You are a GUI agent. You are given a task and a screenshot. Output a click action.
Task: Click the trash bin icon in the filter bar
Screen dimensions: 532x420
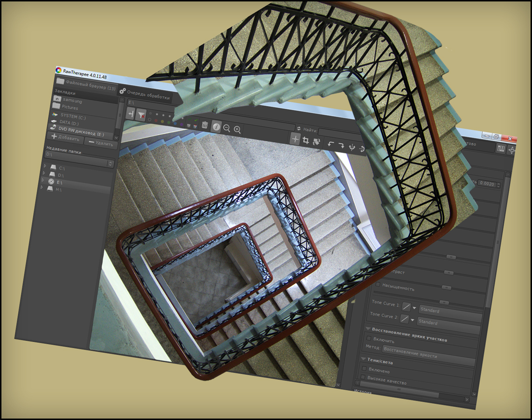click(x=205, y=125)
